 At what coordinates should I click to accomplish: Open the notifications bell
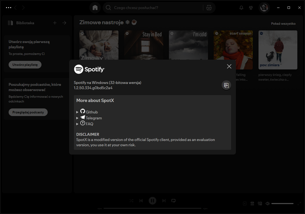[x=241, y=7]
